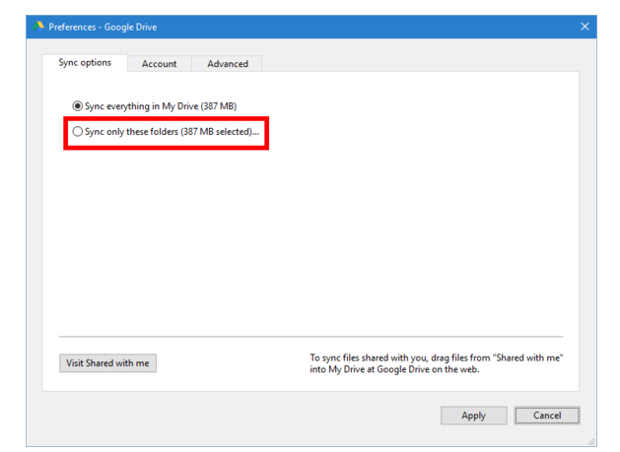The image size is (620, 452).
Task: Click the resize grip in dialog corner
Action: tap(591, 442)
